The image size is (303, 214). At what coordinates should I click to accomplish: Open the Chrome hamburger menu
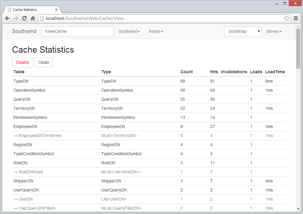click(x=296, y=18)
